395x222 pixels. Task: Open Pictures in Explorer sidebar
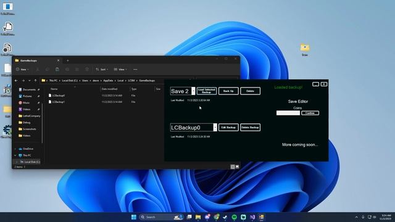coord(27,96)
